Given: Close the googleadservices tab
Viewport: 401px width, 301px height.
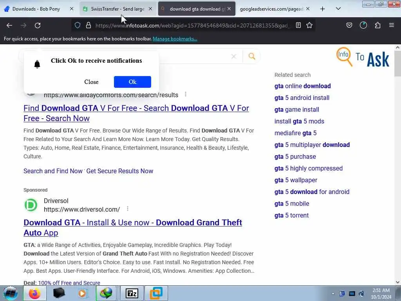Looking at the screenshot, I should coord(308,9).
